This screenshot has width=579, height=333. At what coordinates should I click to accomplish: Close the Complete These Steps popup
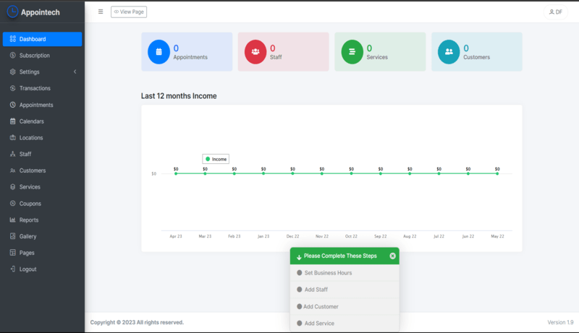click(x=392, y=256)
